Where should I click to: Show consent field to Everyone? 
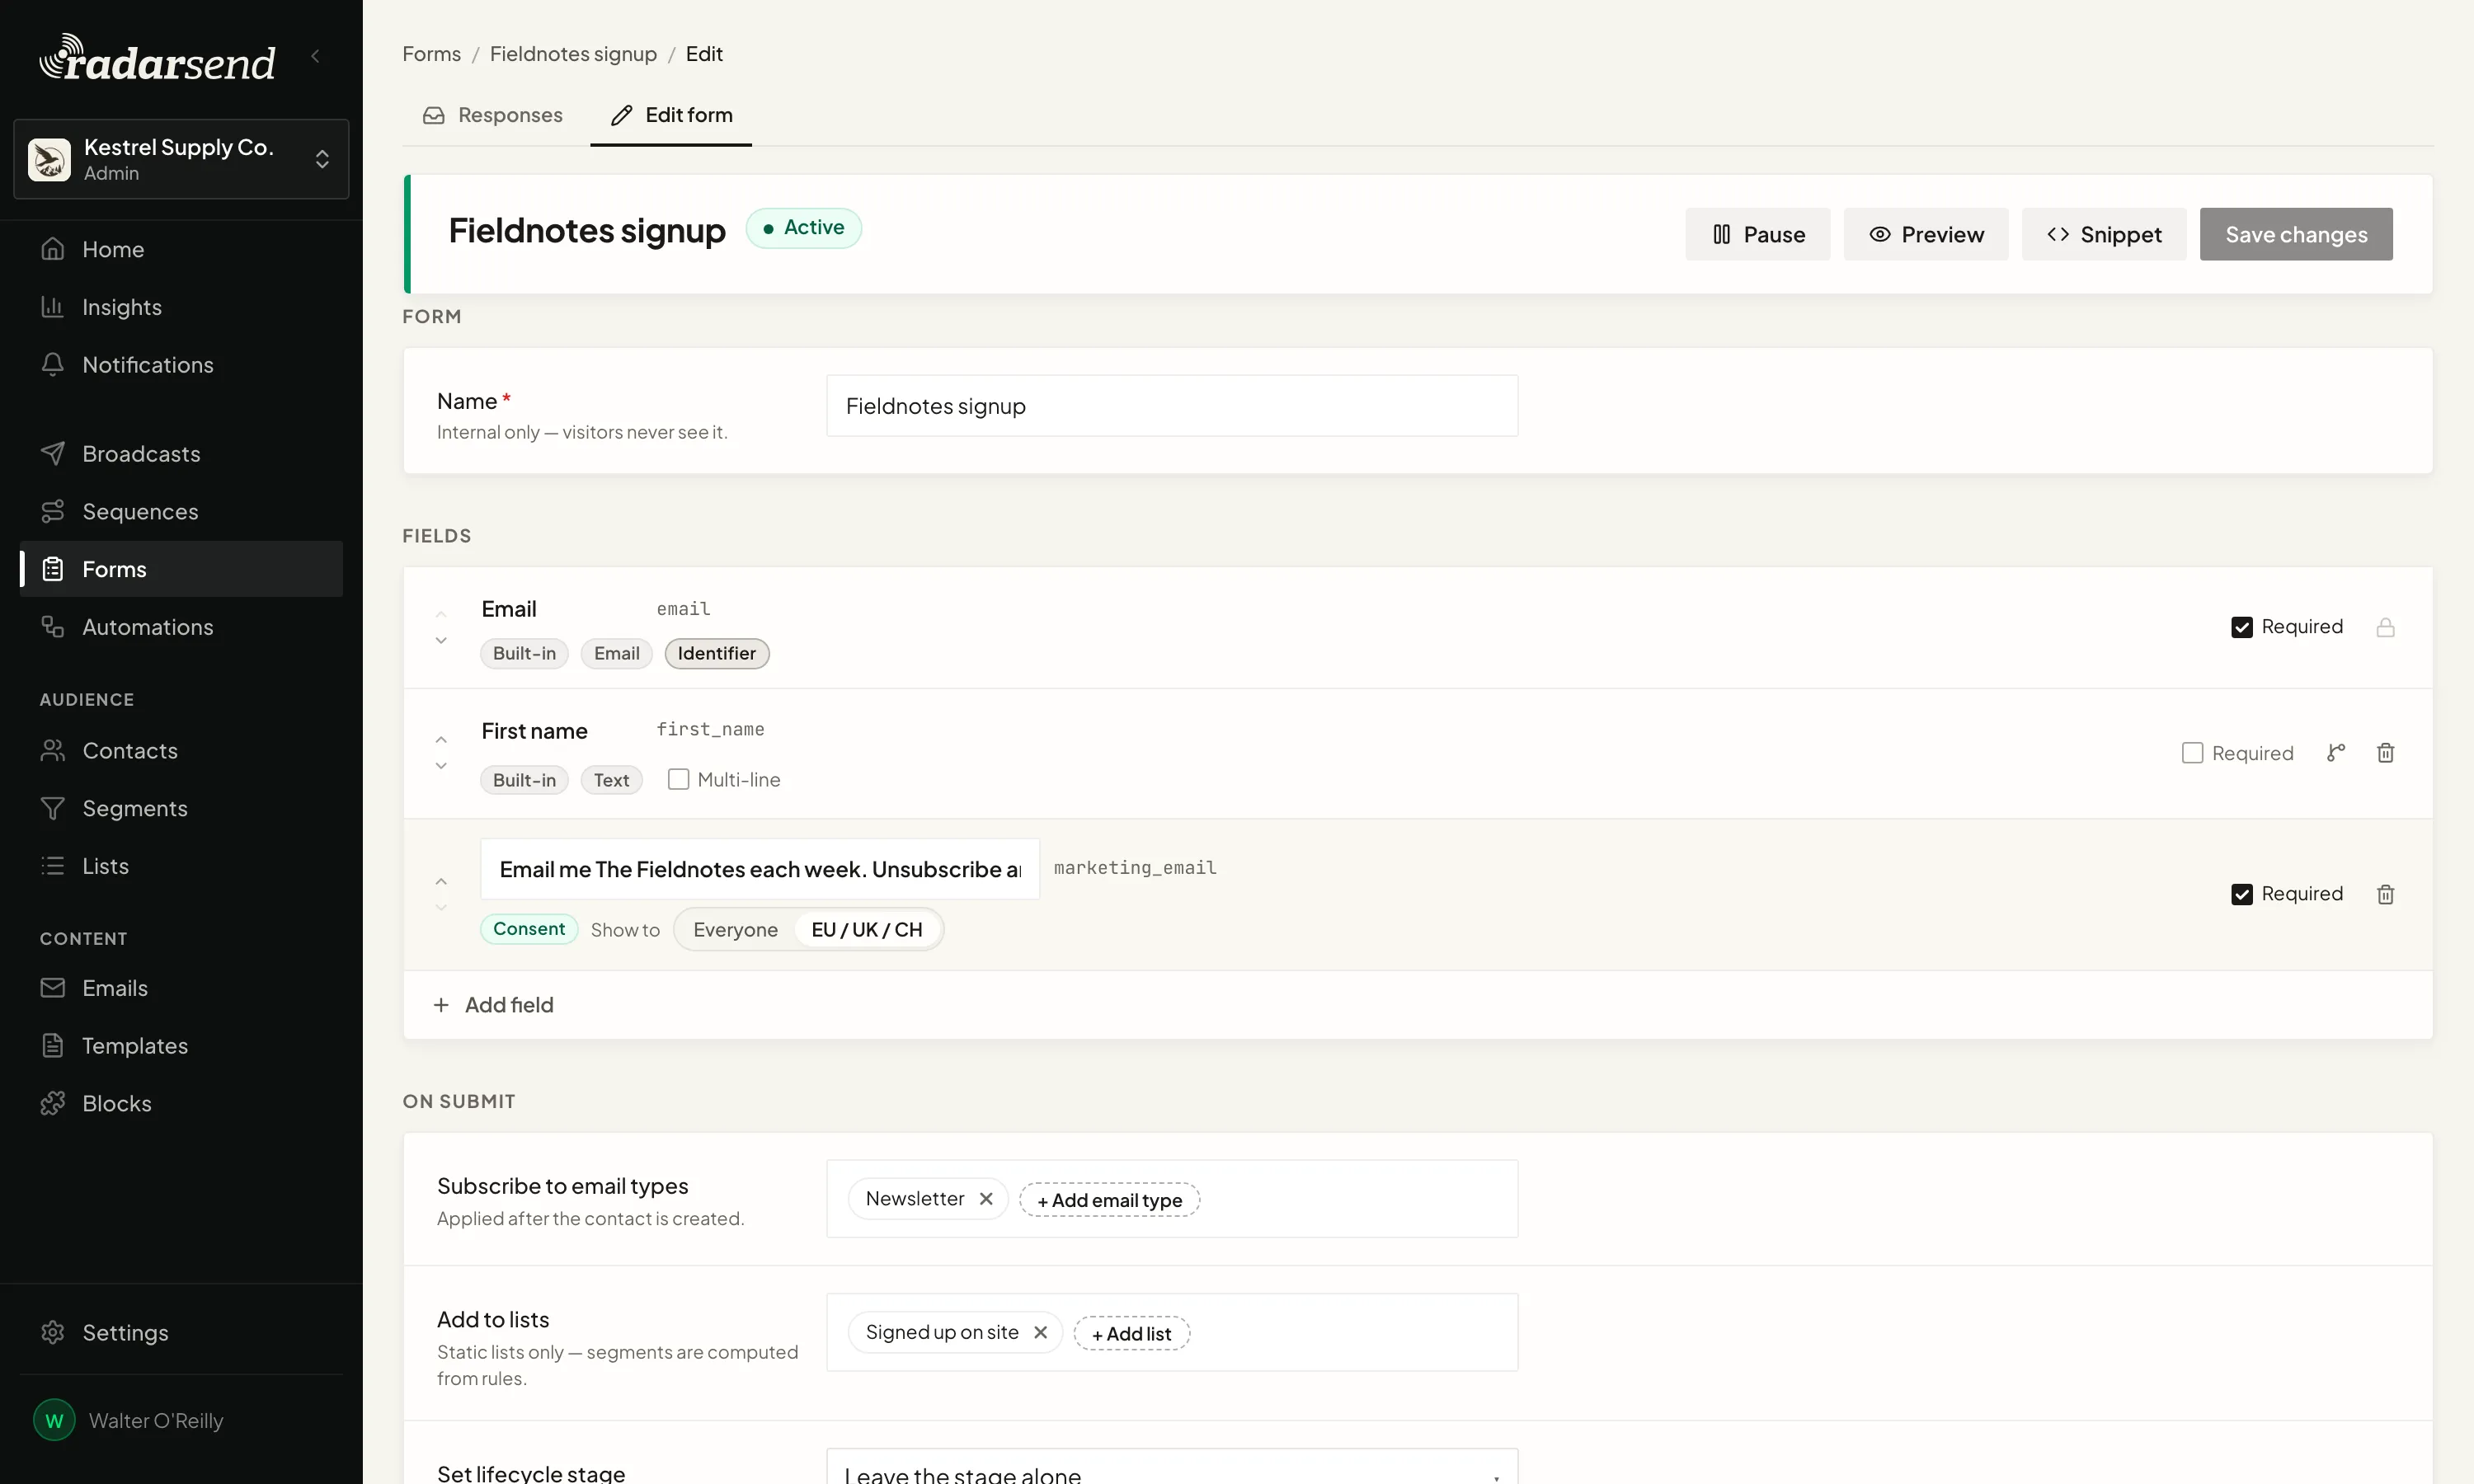tap(735, 930)
